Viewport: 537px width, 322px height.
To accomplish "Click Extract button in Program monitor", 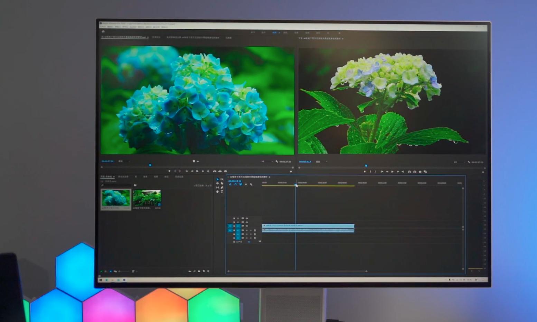I will coord(415,172).
